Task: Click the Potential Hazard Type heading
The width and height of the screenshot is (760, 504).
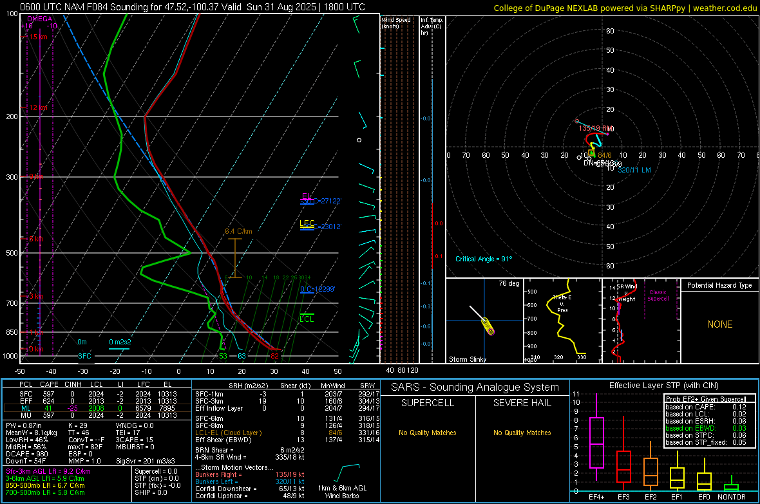Action: point(719,285)
